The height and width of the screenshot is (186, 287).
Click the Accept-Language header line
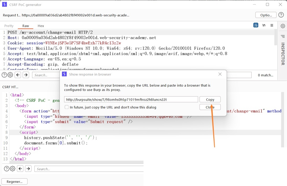44,59
